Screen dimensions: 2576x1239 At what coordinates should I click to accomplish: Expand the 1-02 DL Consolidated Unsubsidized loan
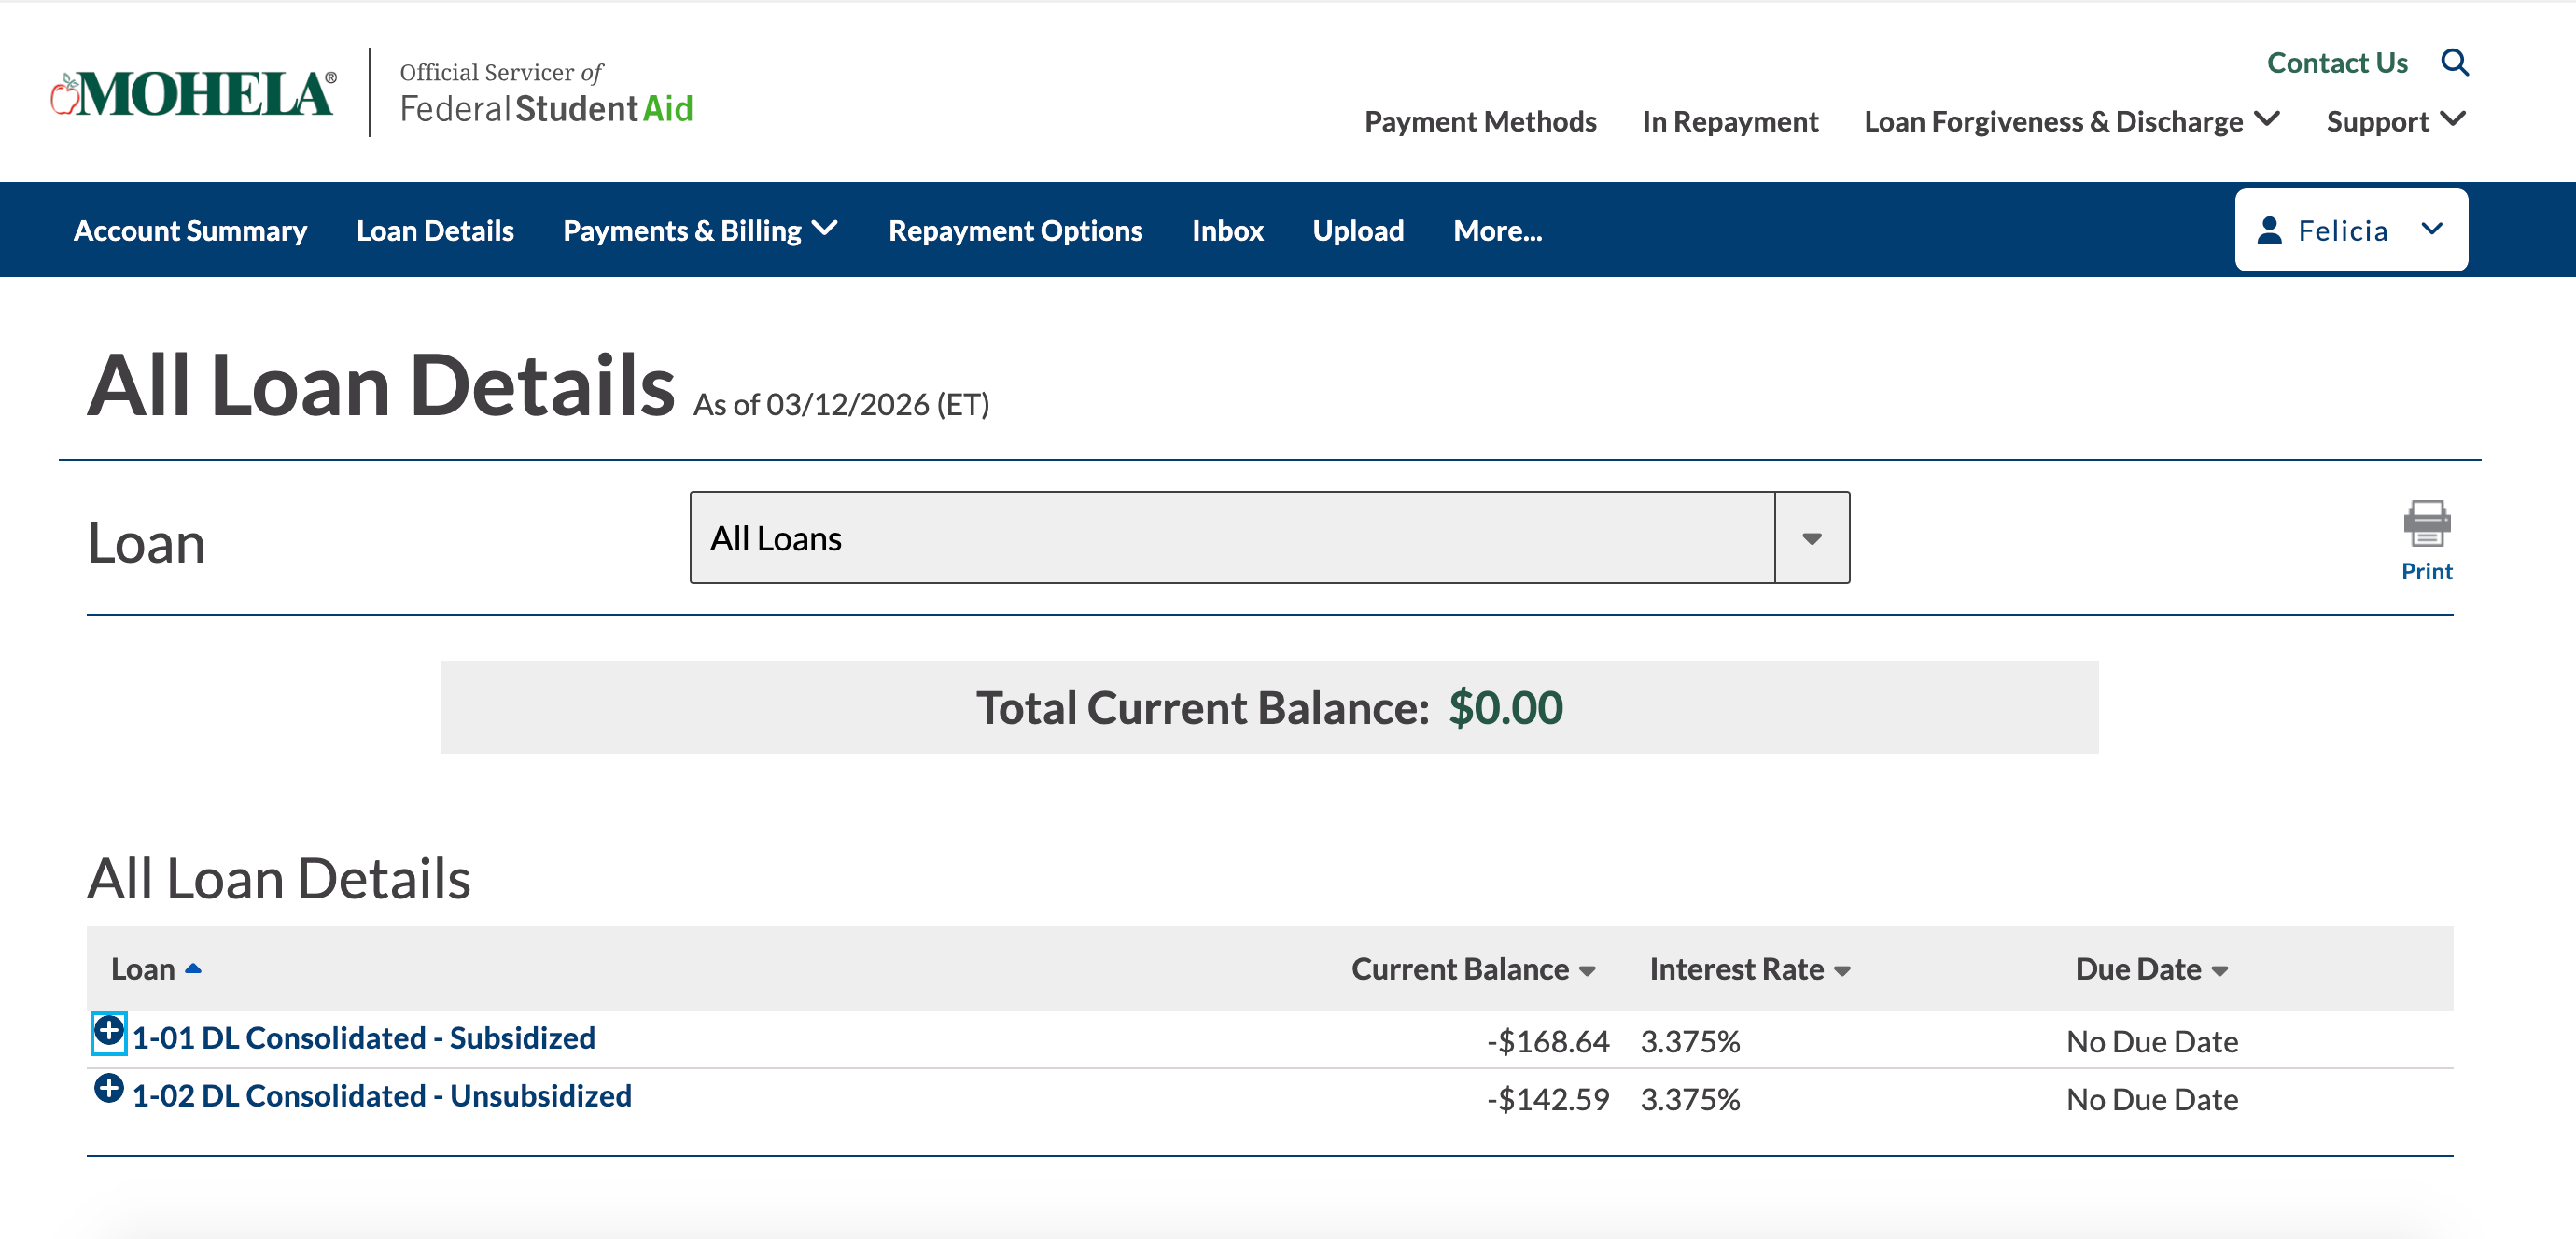[x=108, y=1088]
